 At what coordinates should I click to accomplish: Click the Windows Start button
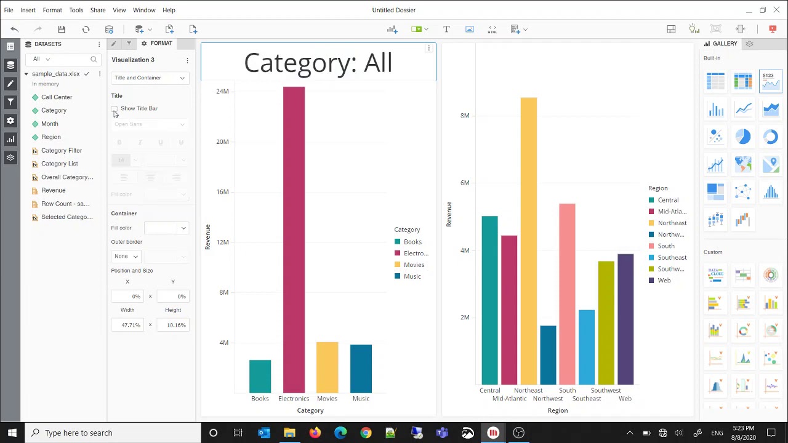point(12,433)
